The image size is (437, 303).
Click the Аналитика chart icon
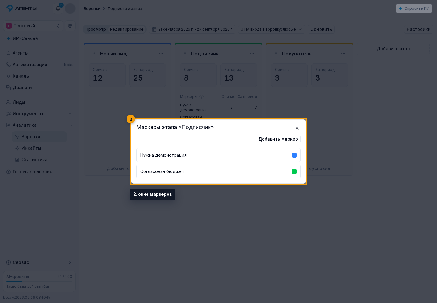pos(8,125)
